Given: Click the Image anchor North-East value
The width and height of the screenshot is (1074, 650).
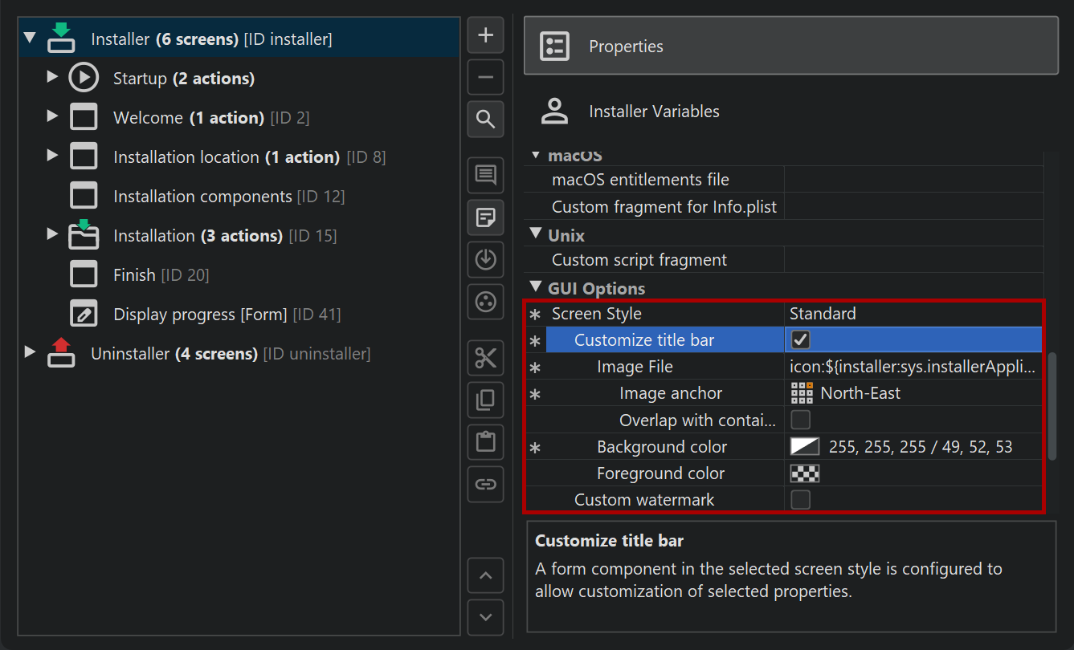Looking at the screenshot, I should point(860,393).
